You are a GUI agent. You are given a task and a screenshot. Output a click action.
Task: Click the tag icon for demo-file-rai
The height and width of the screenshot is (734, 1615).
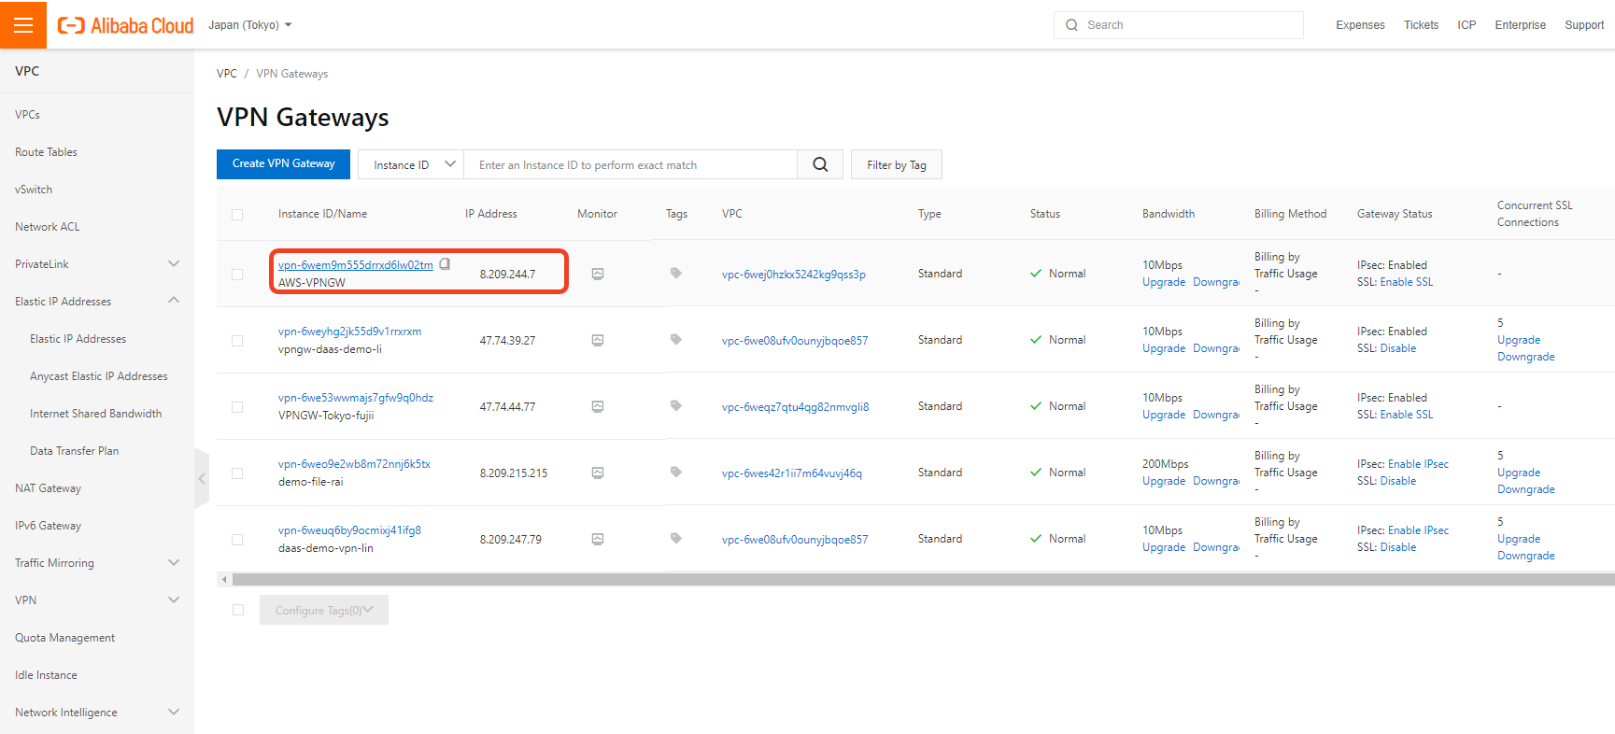tap(676, 472)
